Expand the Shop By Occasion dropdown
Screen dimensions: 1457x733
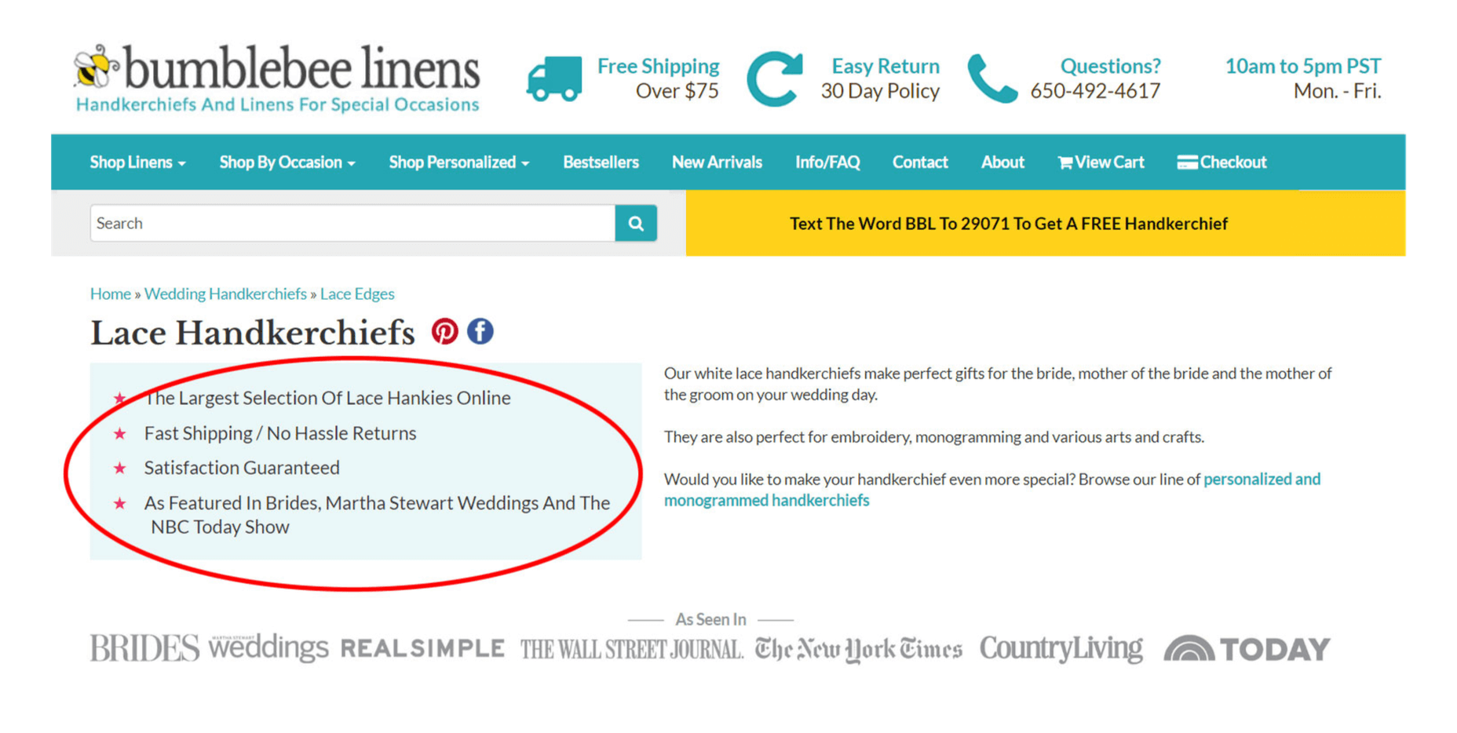click(x=287, y=162)
